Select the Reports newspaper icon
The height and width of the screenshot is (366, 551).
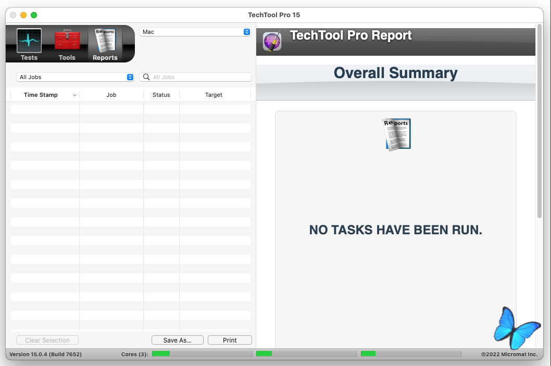(105, 41)
